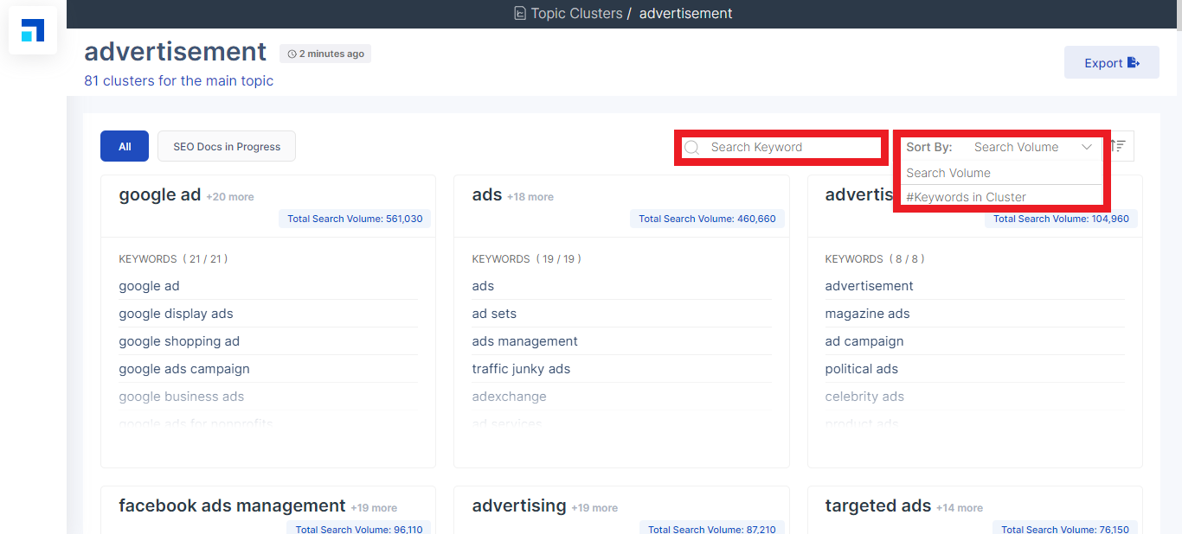Click the Export button
The image size is (1182, 534).
click(1111, 62)
